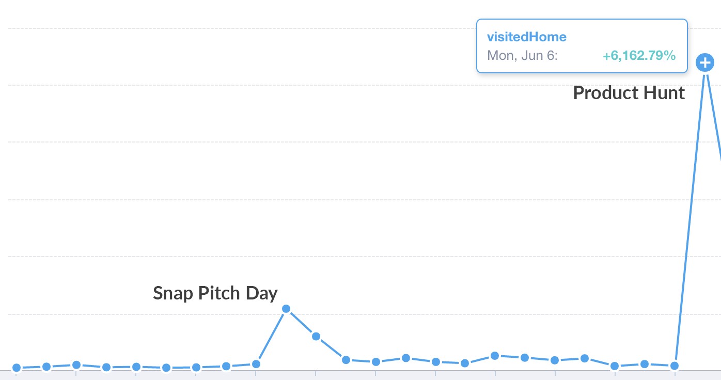Screen dimensions: 721x380
Task: Click the Snap Pitch Day annotation label
Action: [x=215, y=293]
